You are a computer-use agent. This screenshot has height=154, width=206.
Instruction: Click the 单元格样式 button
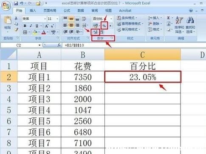(x=128, y=29)
